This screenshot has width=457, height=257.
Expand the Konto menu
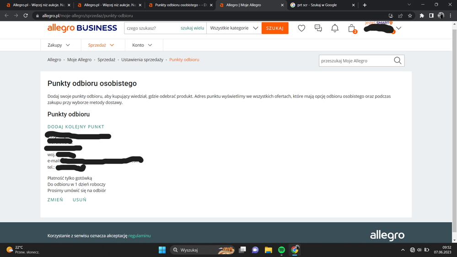[x=142, y=45]
